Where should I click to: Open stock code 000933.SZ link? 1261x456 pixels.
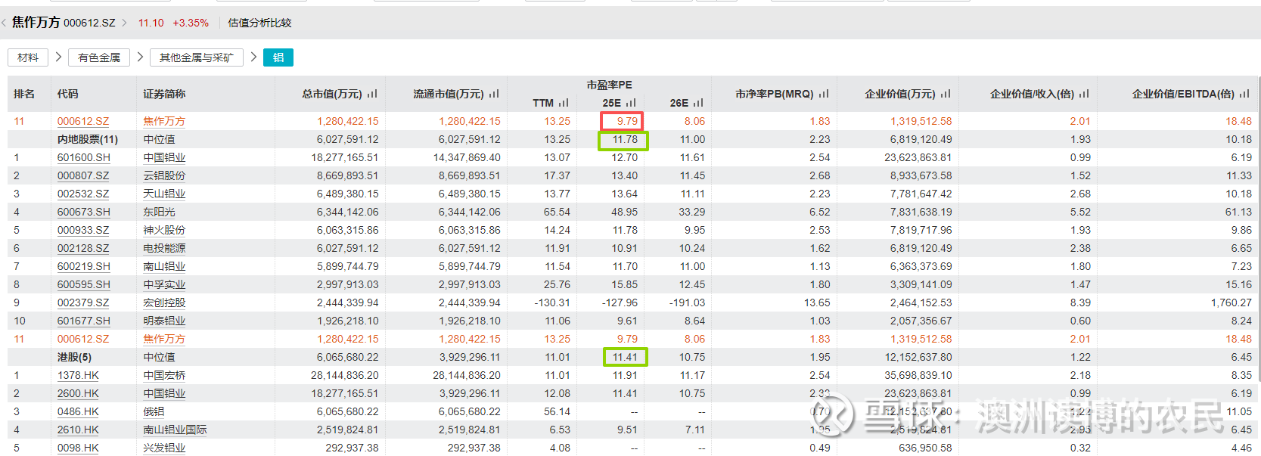coord(83,230)
